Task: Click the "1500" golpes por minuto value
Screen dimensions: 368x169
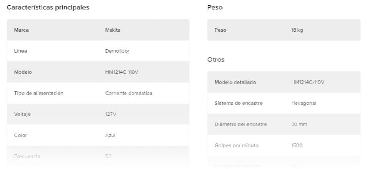Action: [297, 145]
